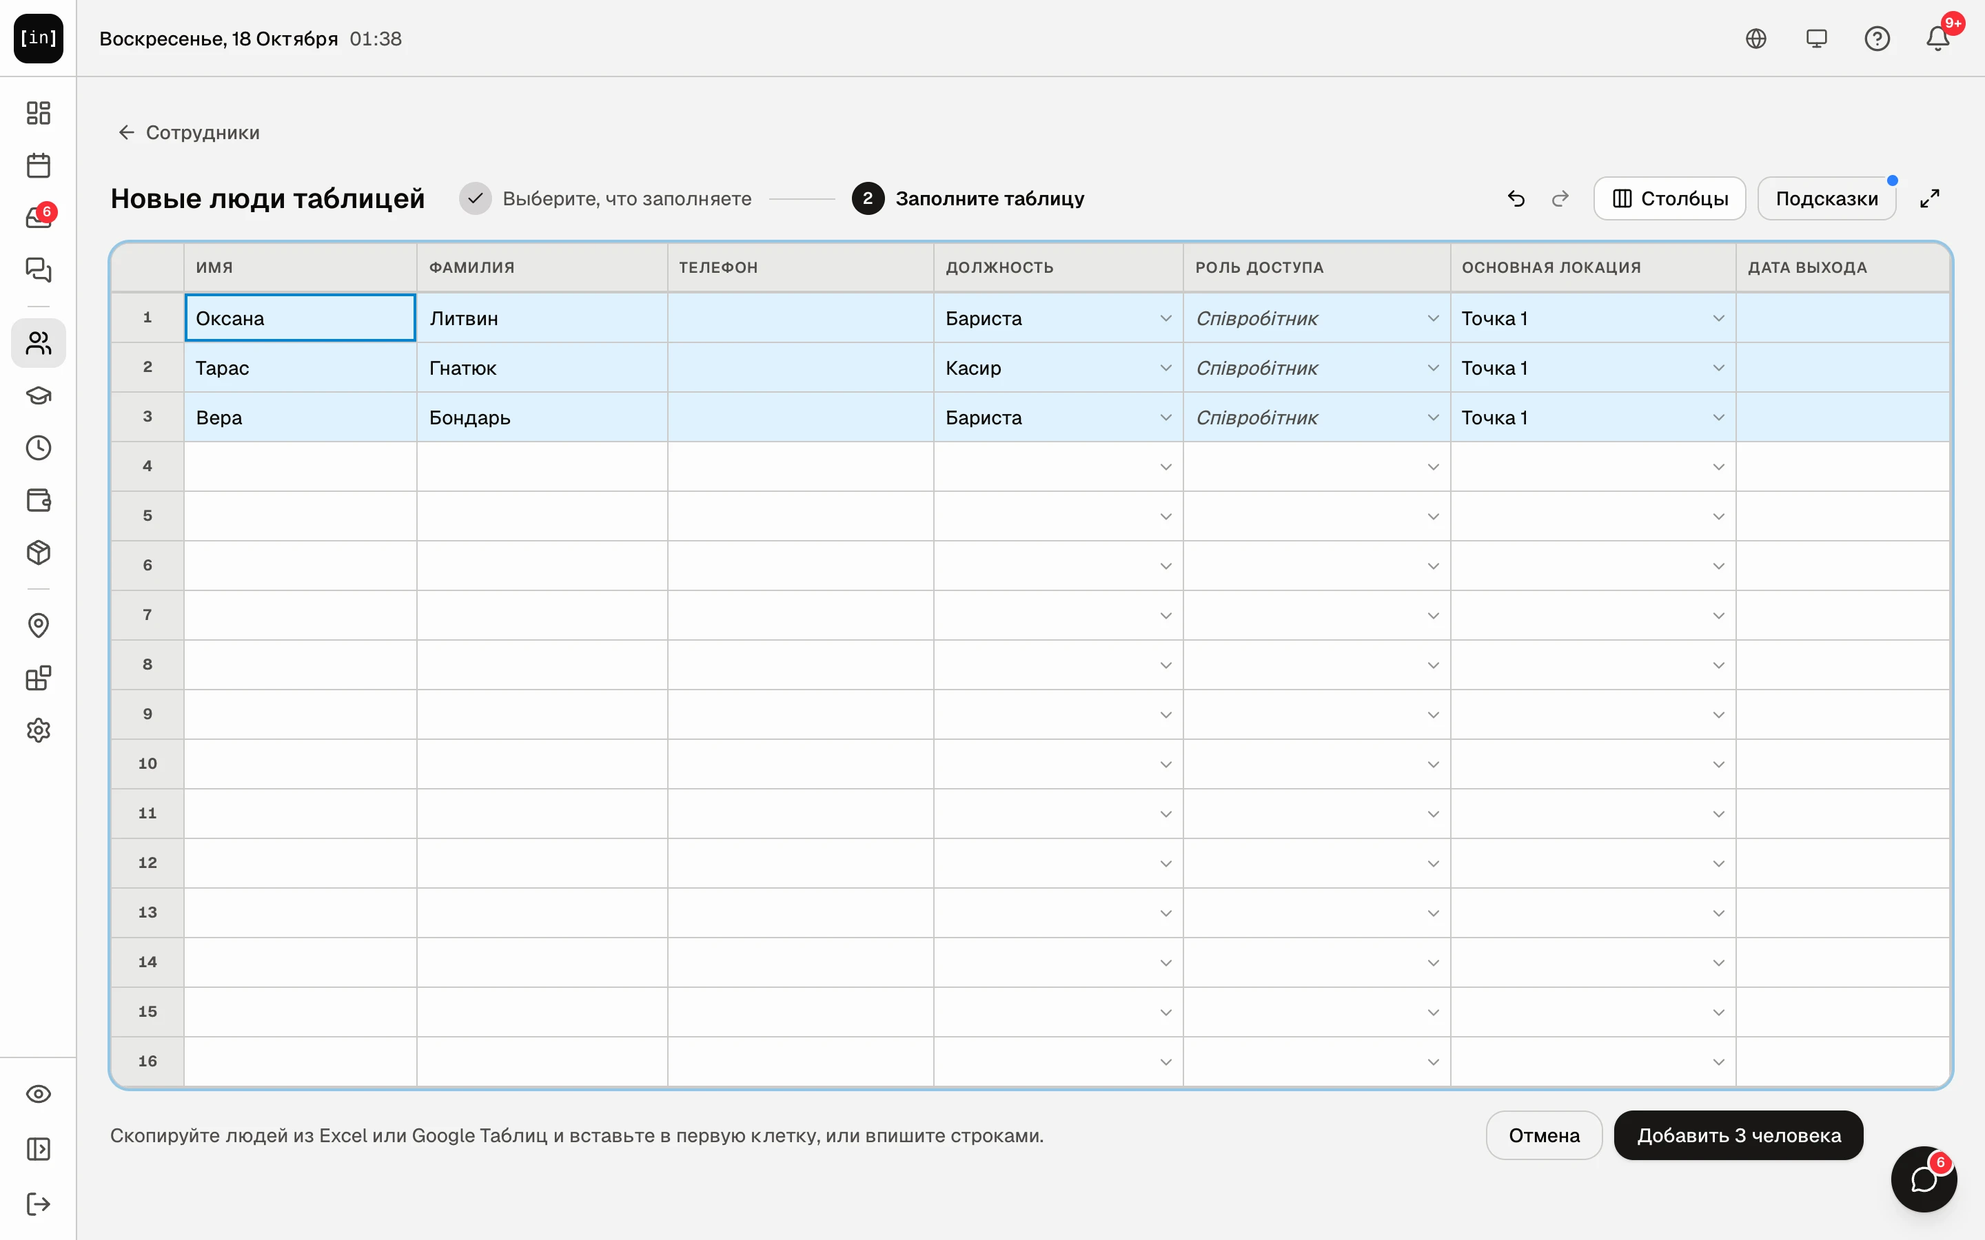Viewport: 1985px width, 1240px height.
Task: Select the Дата выхода cell in row 1
Action: [x=1842, y=318]
